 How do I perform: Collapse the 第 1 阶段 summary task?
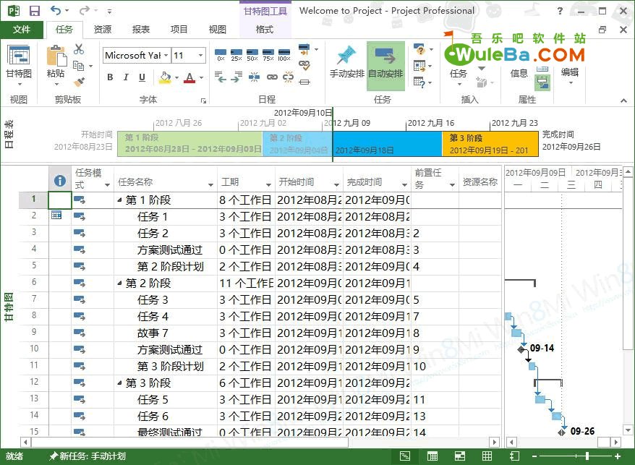point(119,200)
